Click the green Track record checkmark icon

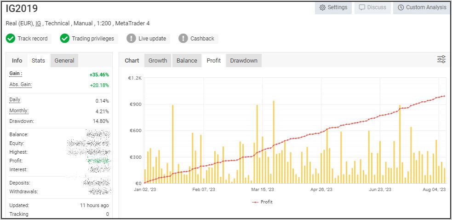11,39
